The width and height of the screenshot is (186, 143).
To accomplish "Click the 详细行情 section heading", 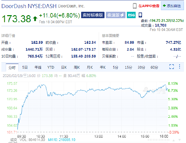I will [8, 36].
